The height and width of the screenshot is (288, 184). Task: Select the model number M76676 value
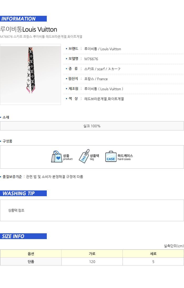pos(91,59)
